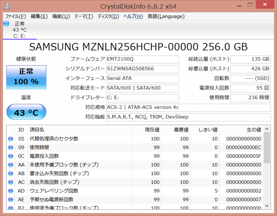Open the ディスク(D) menu
The height and width of the screenshot is (216, 277).
pyautogui.click(x=108, y=16)
